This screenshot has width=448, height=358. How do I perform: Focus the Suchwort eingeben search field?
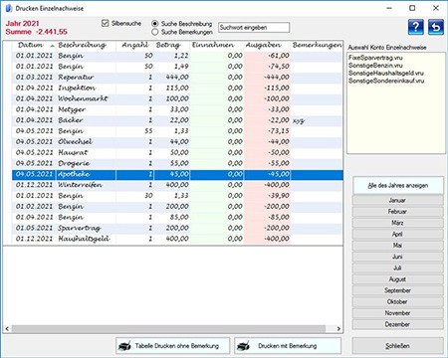click(254, 28)
